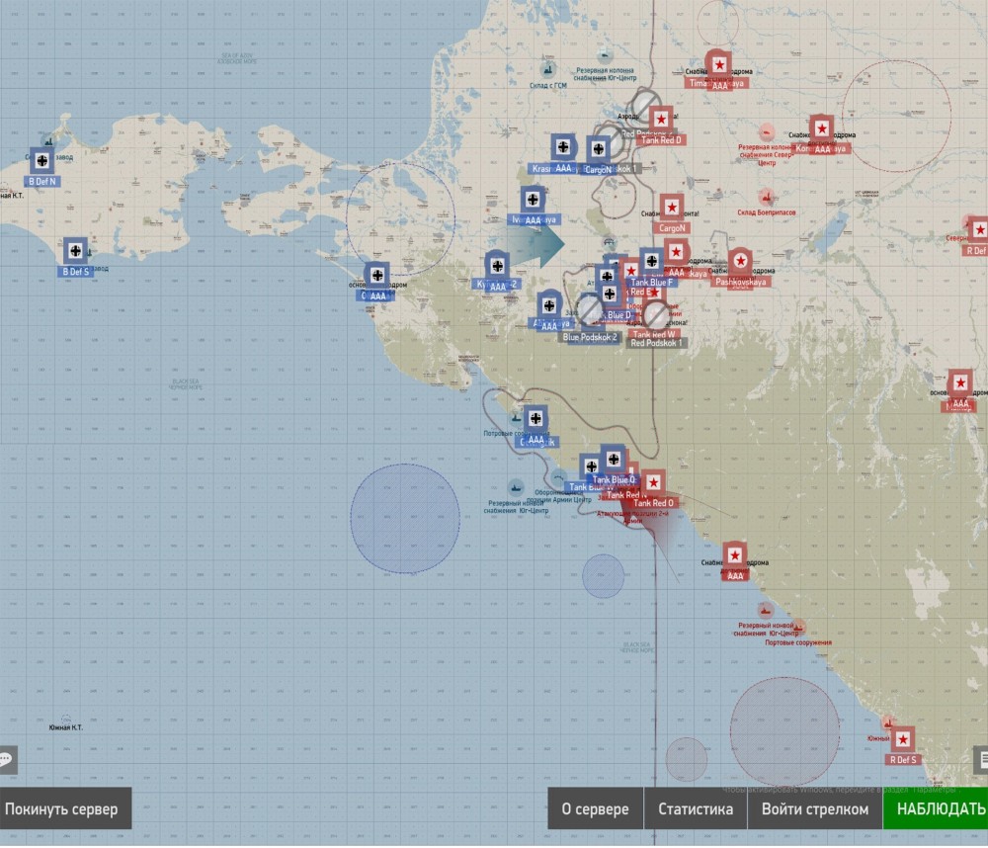Select the blue Gelendzhik airfield cross icon
Image resolution: width=988 pixels, height=848 pixels.
click(535, 419)
